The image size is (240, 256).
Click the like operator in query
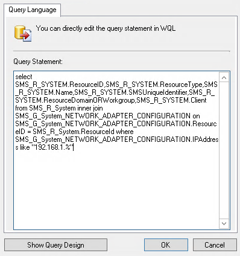pos(25,147)
